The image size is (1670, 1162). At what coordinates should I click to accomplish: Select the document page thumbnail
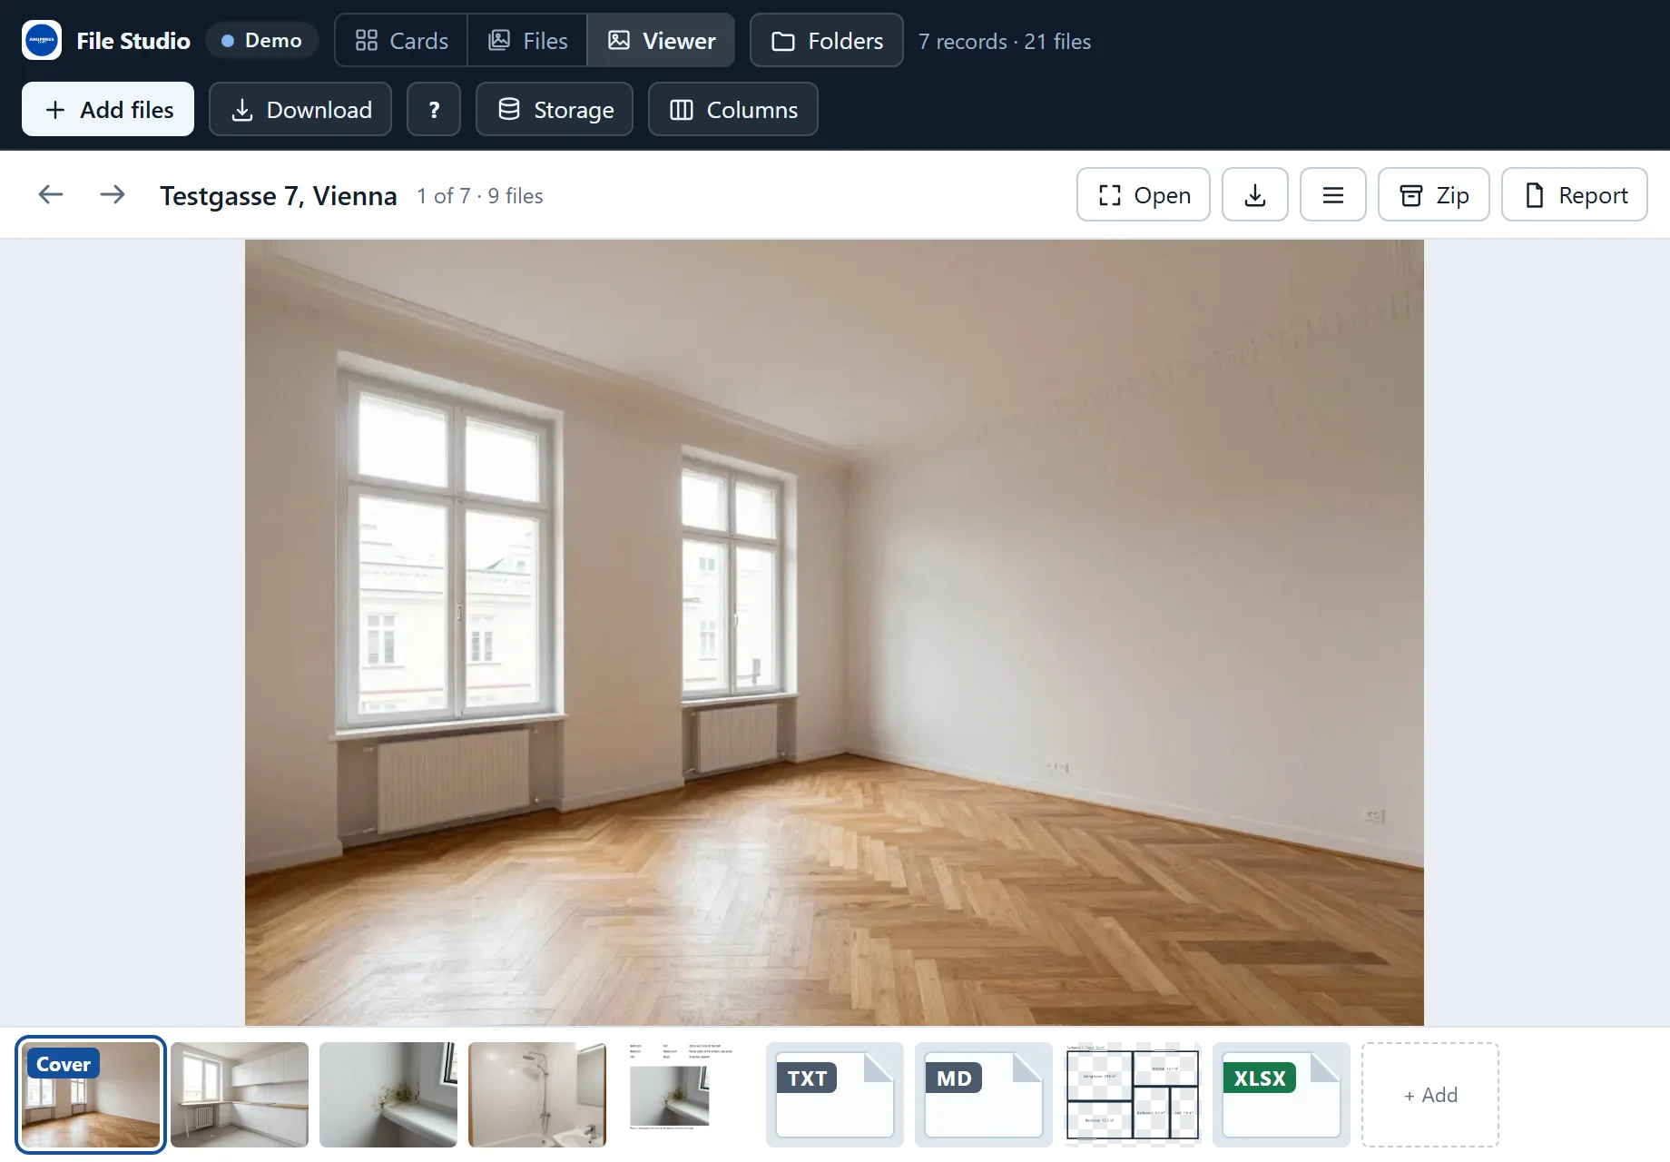[686, 1095]
